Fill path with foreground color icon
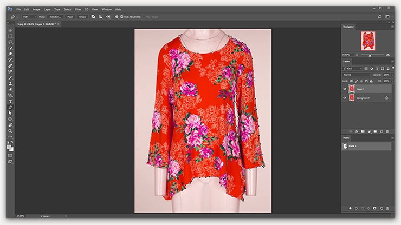The image size is (401, 225). click(350, 208)
